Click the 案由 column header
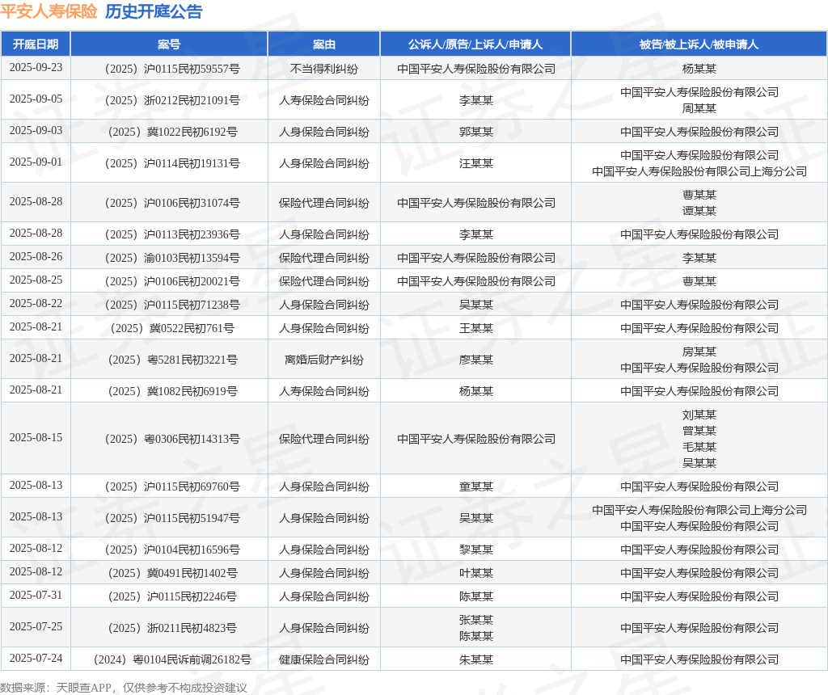The image size is (828, 695). point(323,44)
